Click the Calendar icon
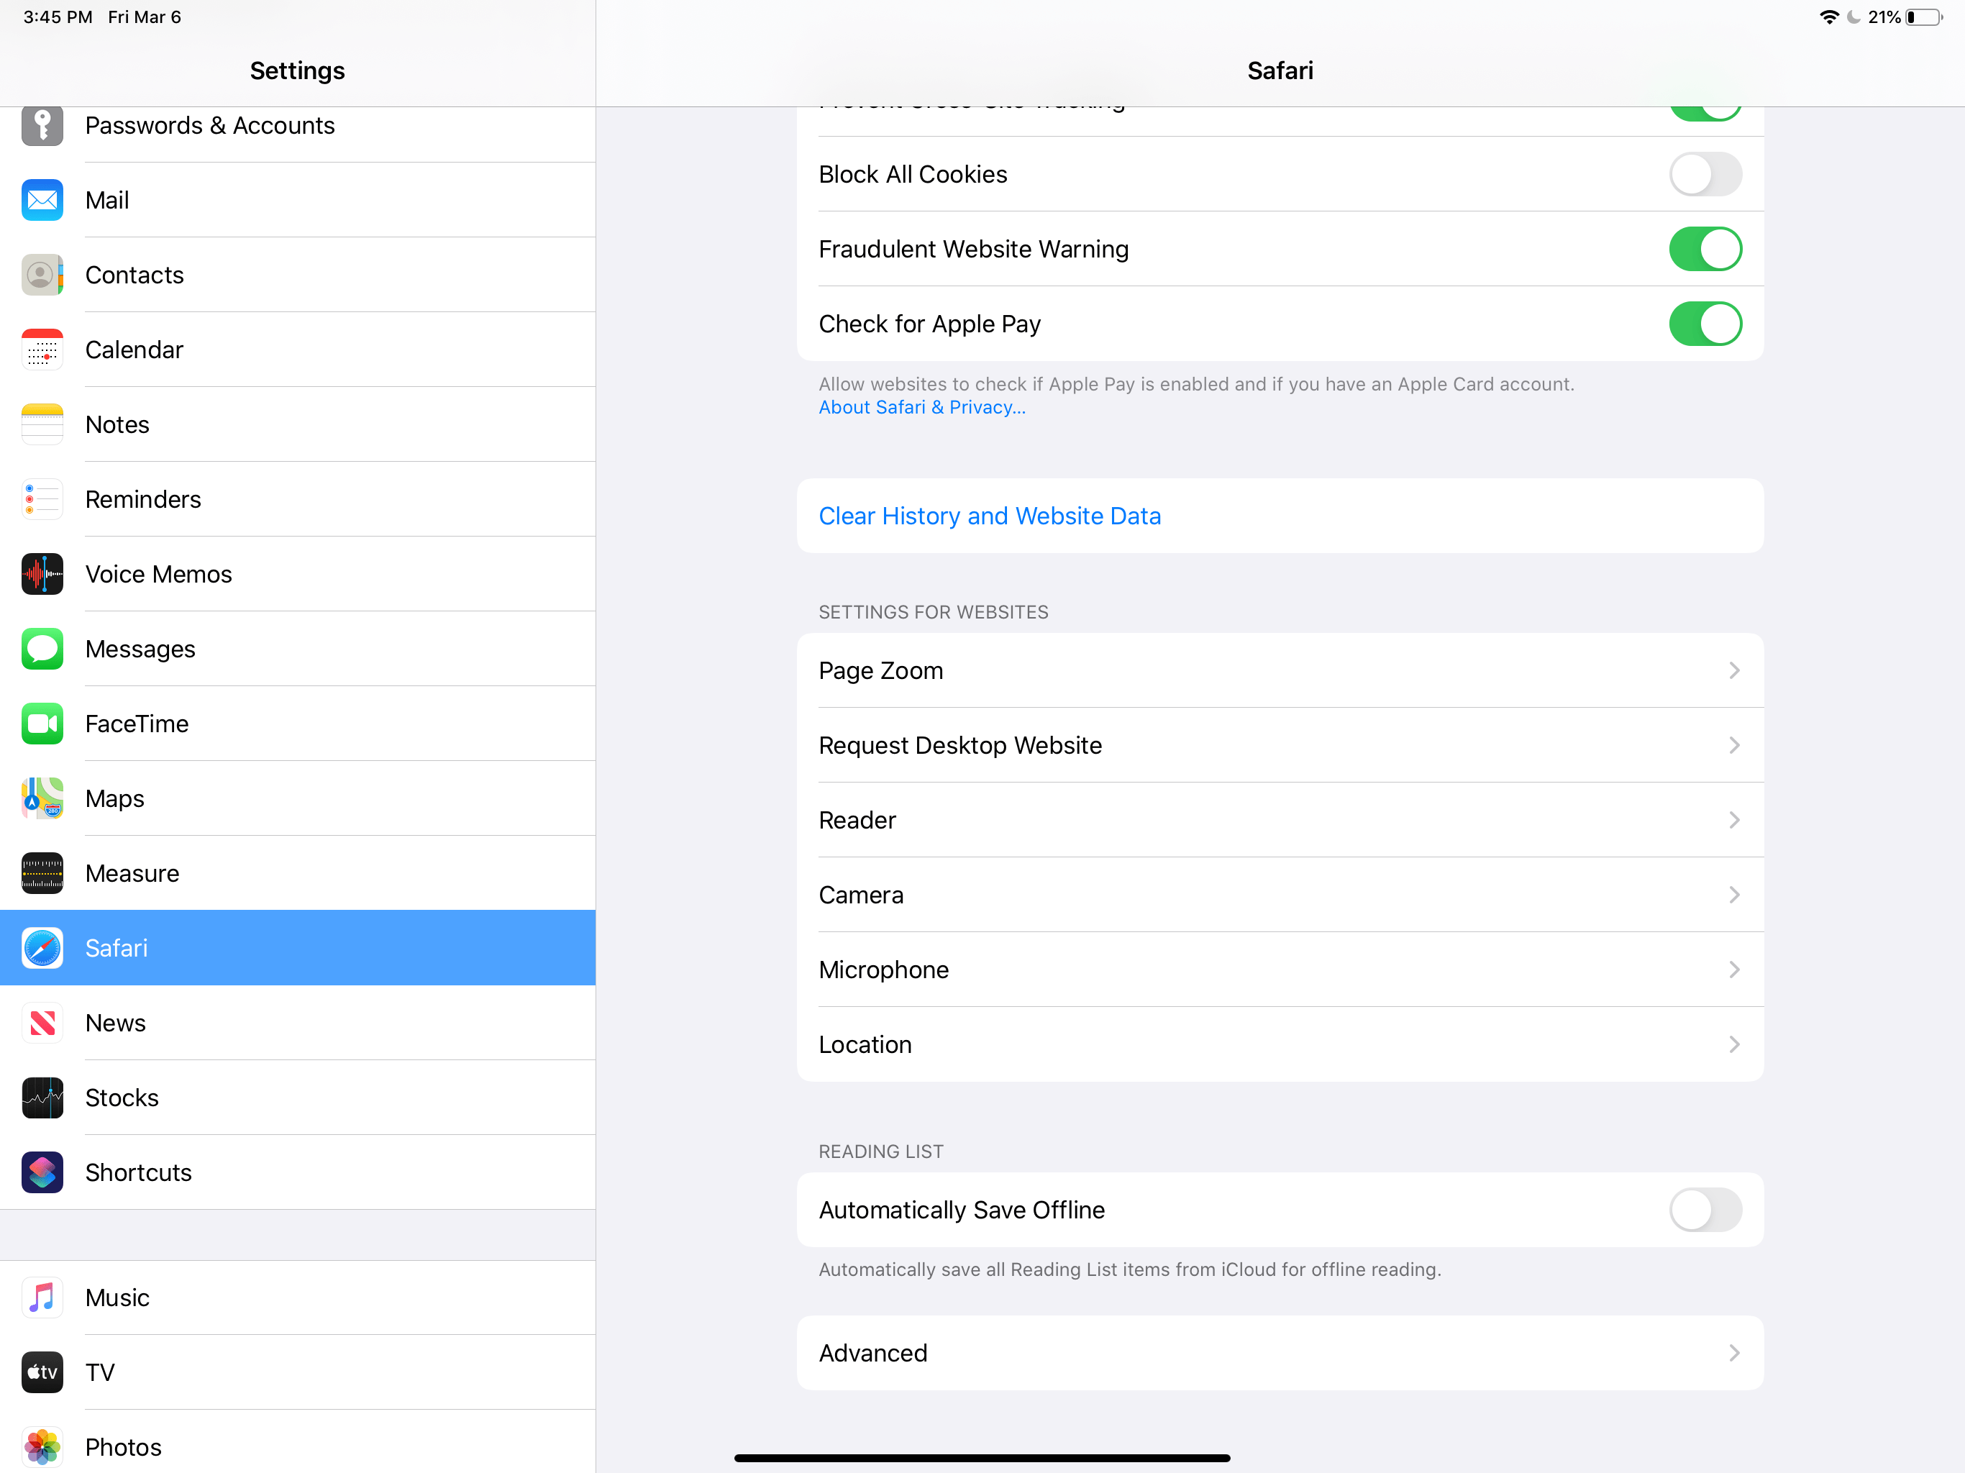 [x=42, y=349]
